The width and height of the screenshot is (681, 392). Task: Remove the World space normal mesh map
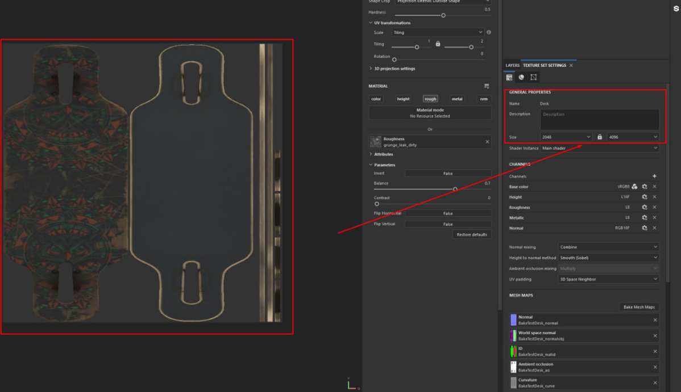coord(655,336)
